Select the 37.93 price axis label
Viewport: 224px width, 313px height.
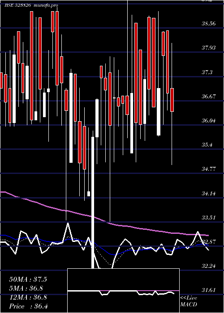(x=209, y=48)
